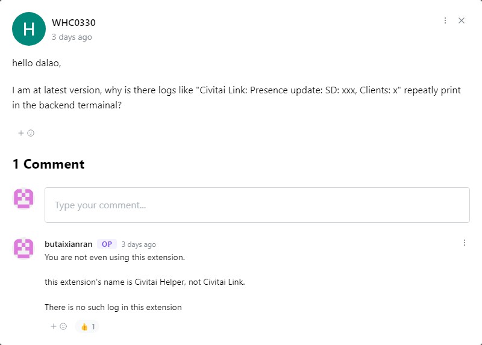482x345 pixels.
Task: Open WHC0330's user profile name
Action: 74,23
